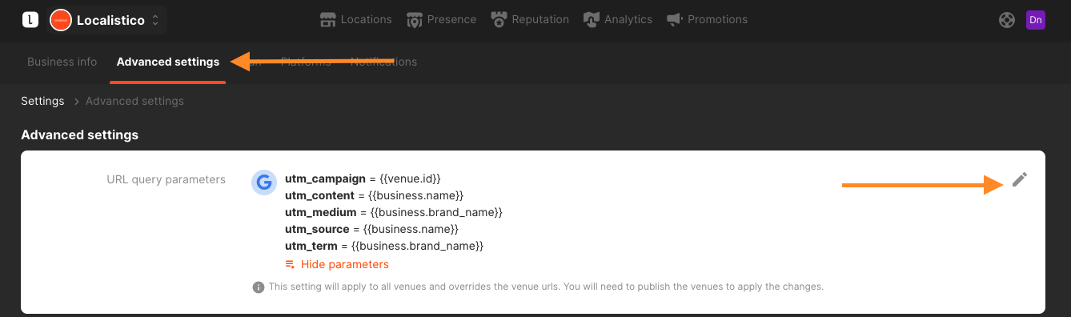The image size is (1071, 317).
Task: Open the Promotions menu
Action: point(707,19)
